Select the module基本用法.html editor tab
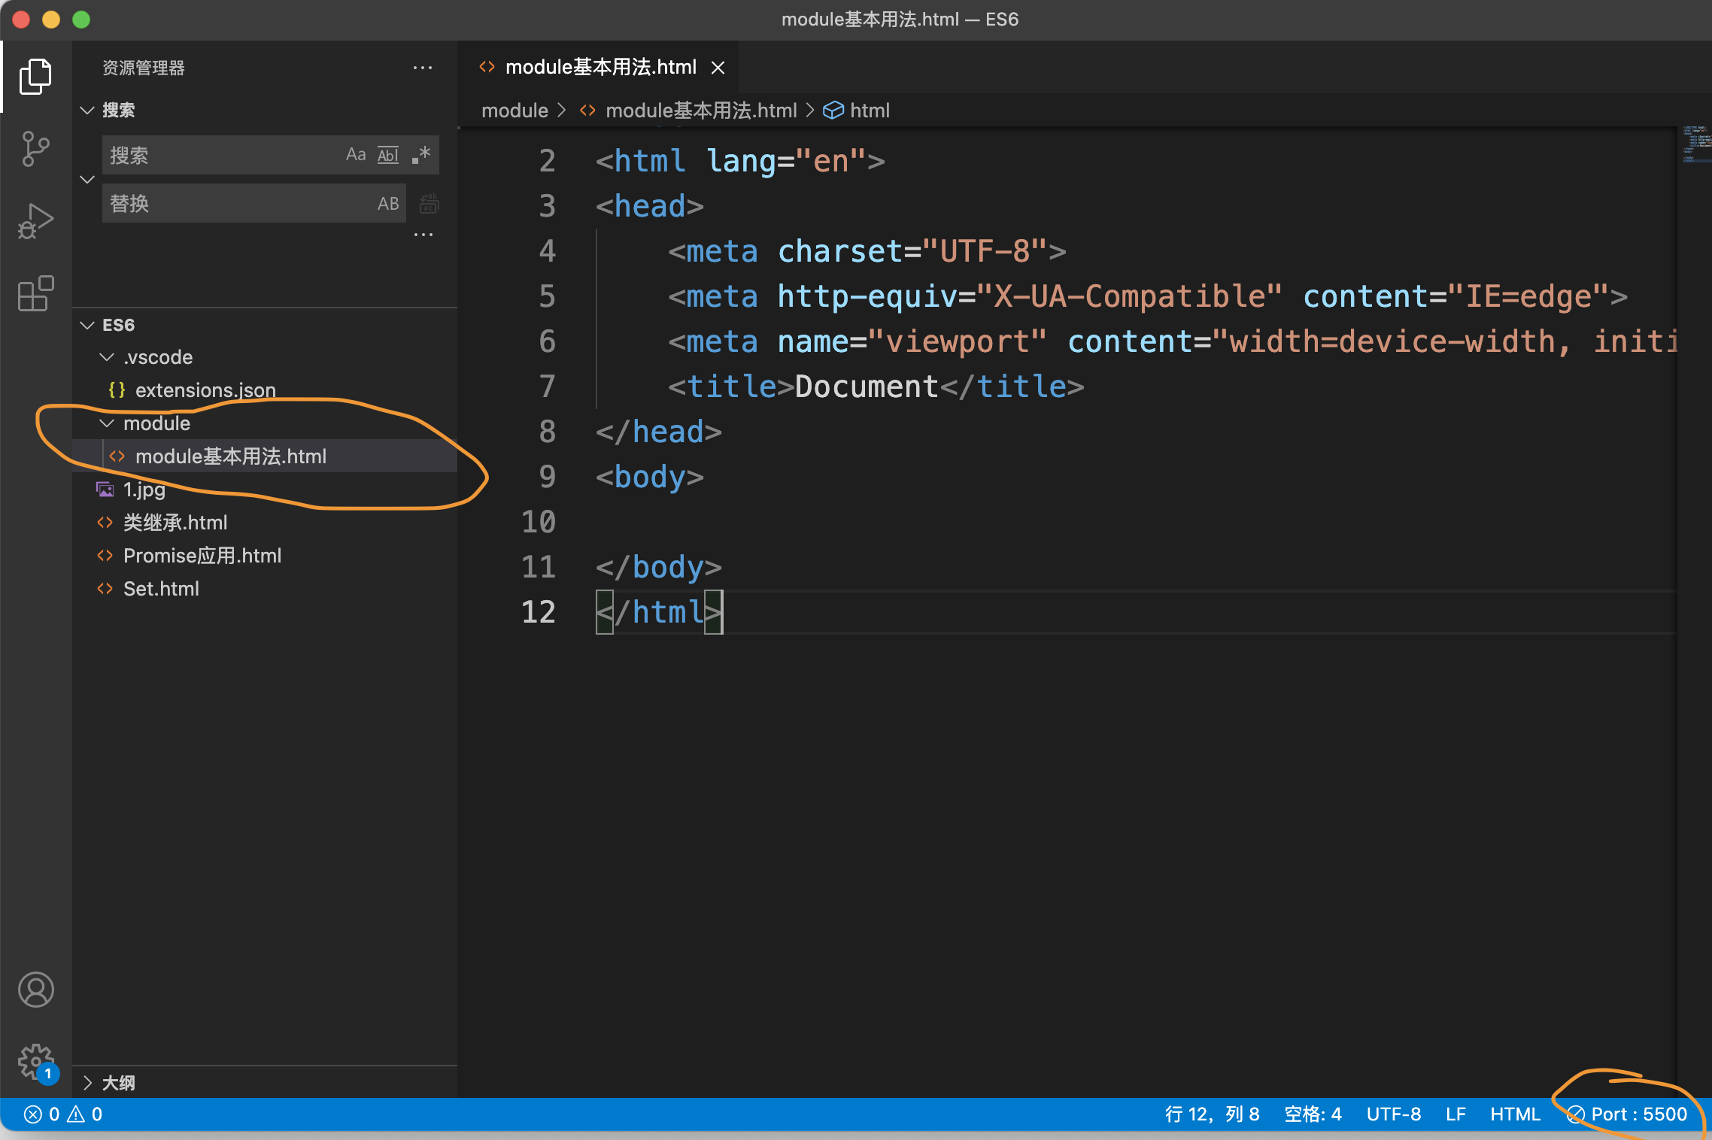The image size is (1712, 1140). (x=600, y=68)
